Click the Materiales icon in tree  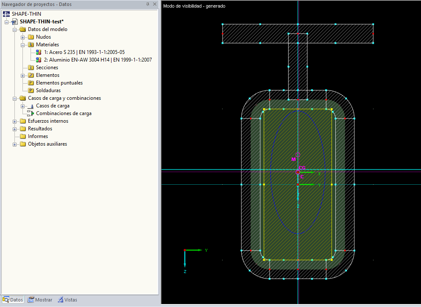click(x=31, y=45)
